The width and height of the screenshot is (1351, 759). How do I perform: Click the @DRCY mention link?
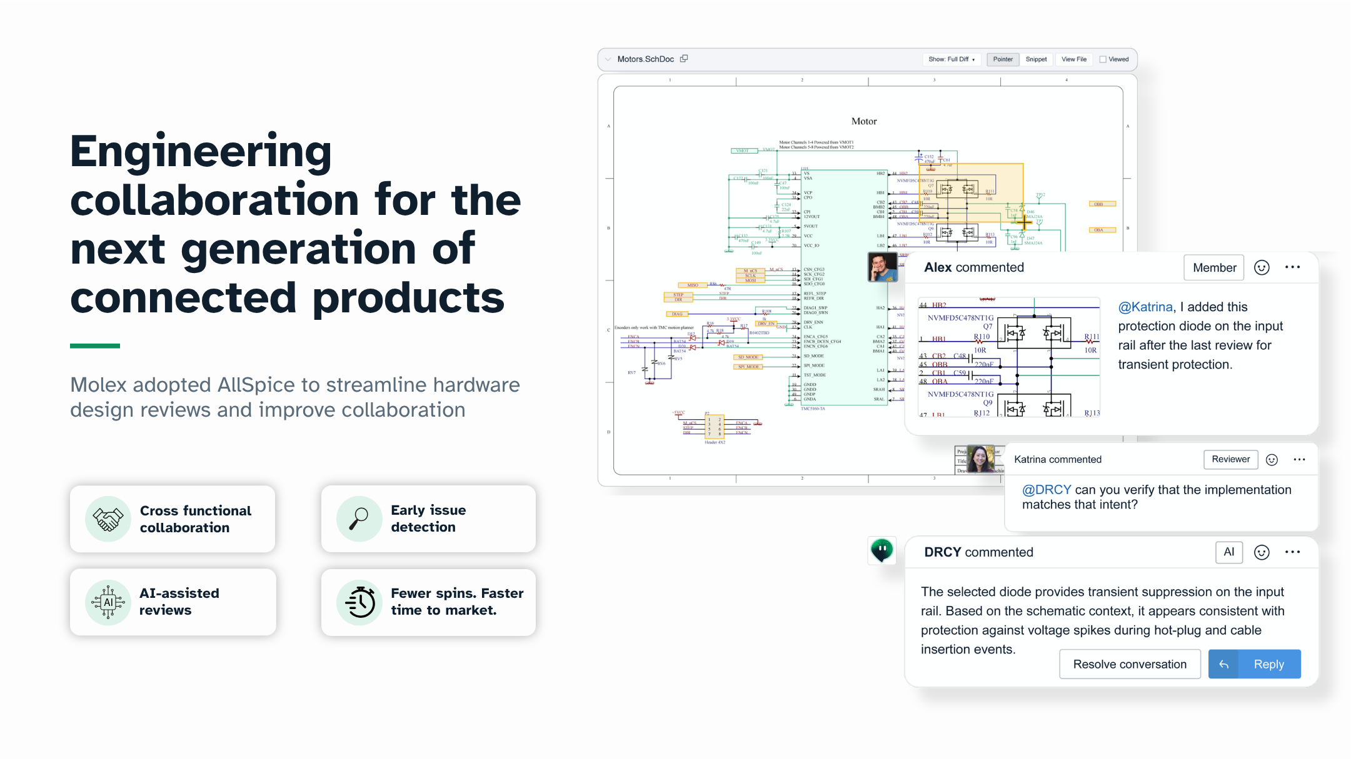coord(1047,490)
